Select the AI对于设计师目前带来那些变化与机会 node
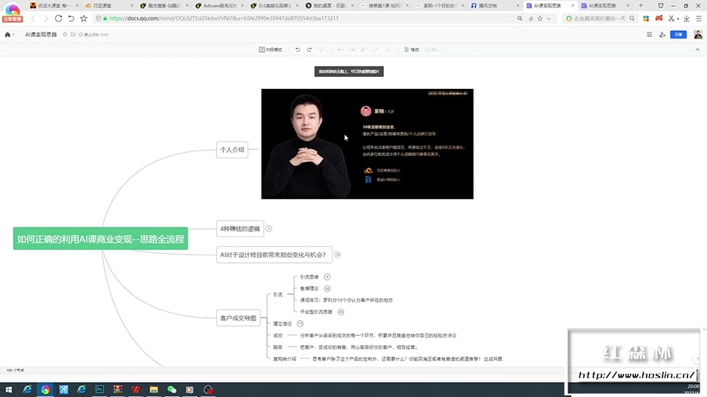The width and height of the screenshot is (707, 397). pos(274,255)
